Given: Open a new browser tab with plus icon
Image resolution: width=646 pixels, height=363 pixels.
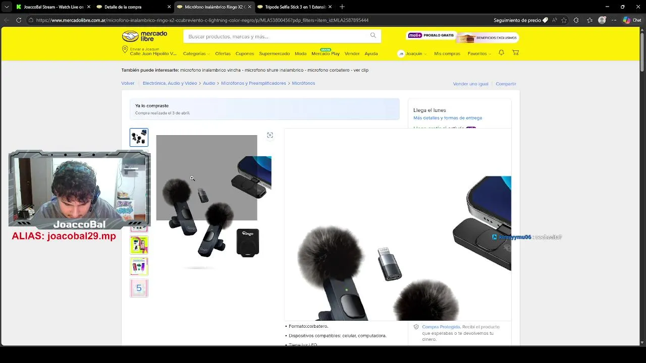Looking at the screenshot, I should point(342,7).
